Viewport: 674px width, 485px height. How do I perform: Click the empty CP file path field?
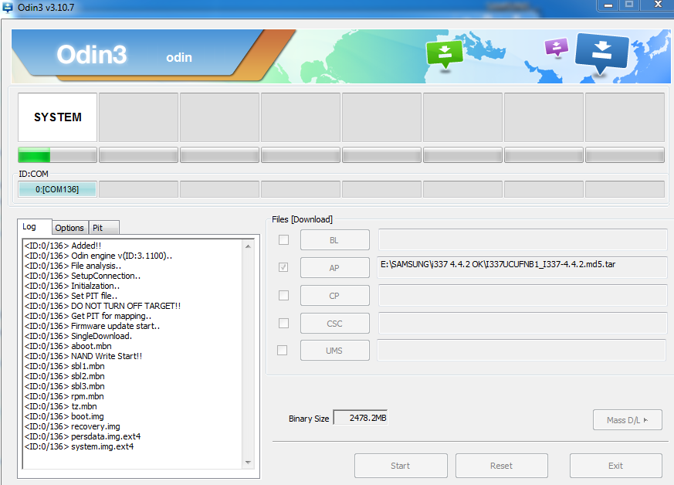(523, 295)
